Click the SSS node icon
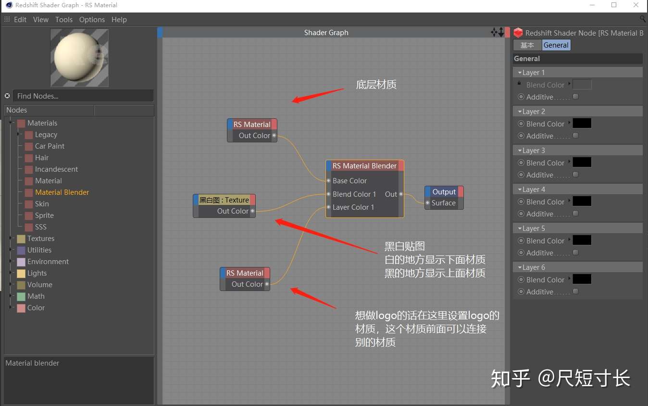The image size is (648, 406). pyautogui.click(x=29, y=227)
